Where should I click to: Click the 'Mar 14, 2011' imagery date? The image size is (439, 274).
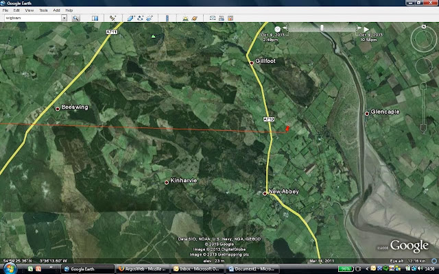pyautogui.click(x=322, y=261)
